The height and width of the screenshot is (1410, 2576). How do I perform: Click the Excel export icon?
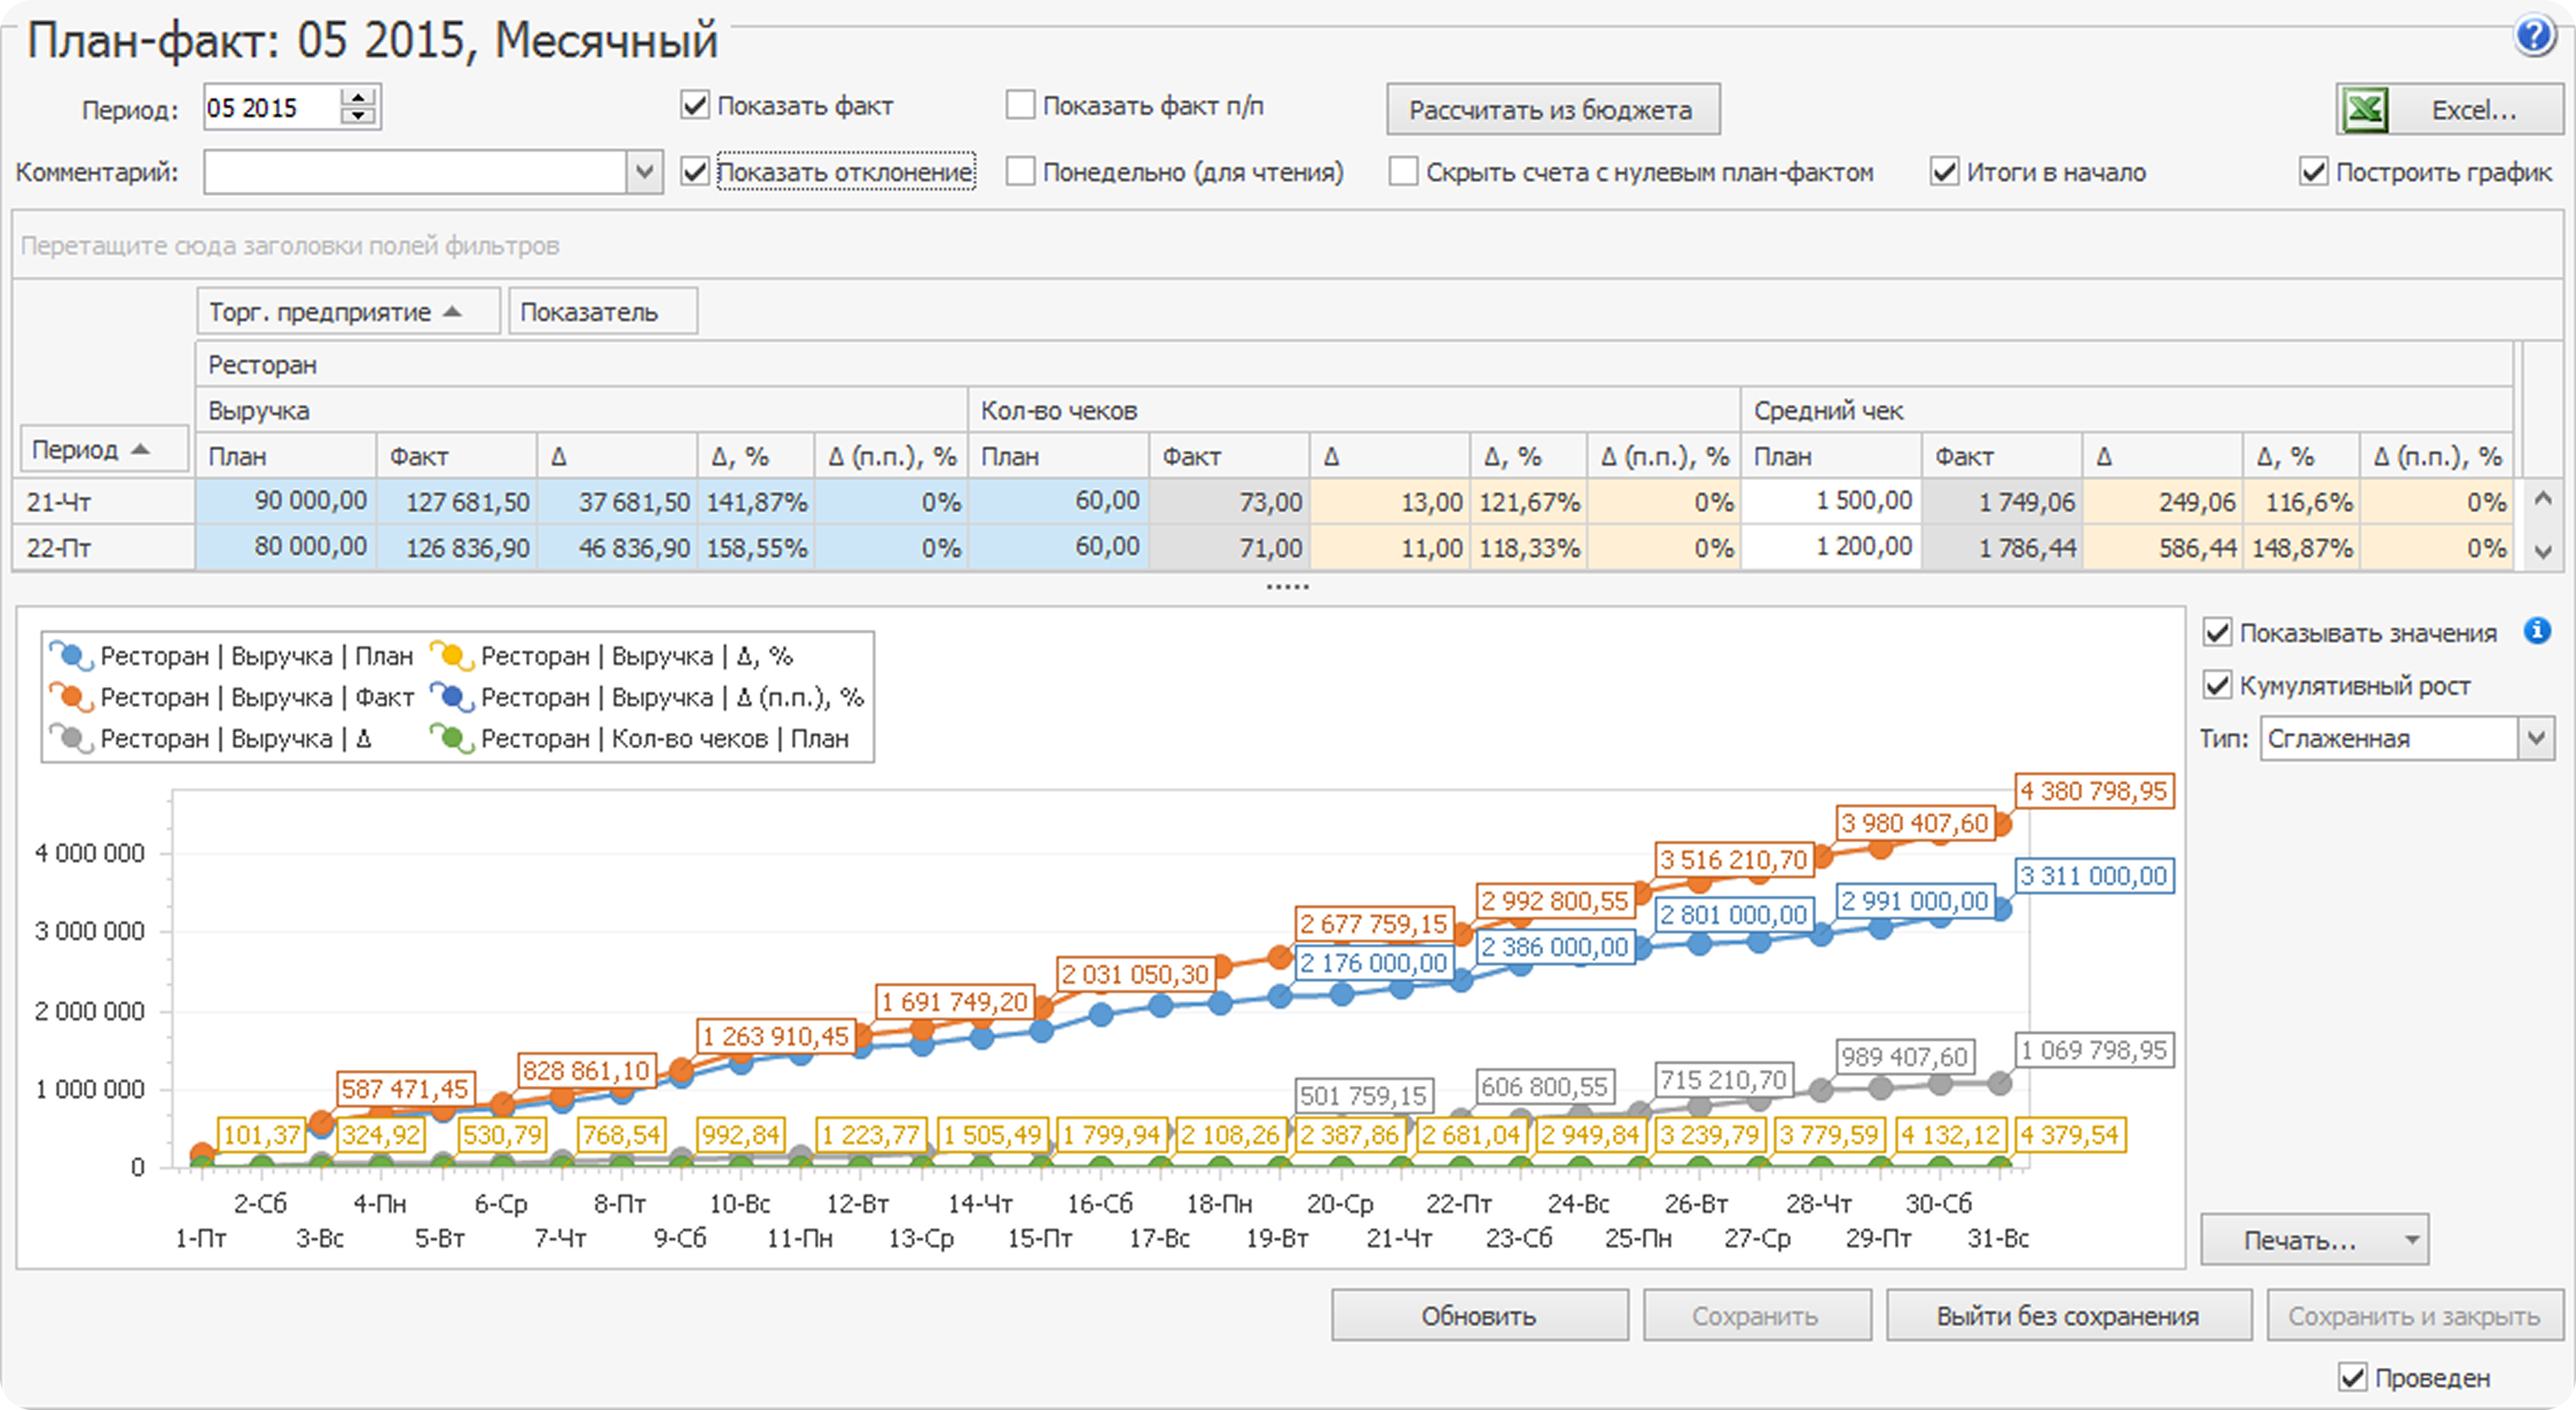click(2366, 109)
